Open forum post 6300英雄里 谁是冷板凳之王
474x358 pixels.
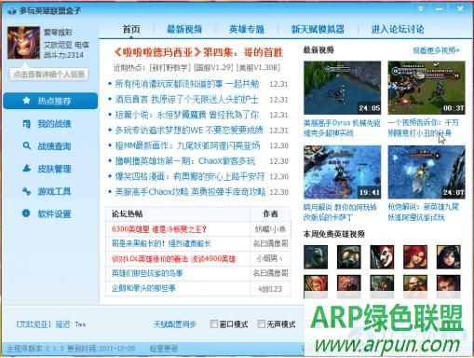pos(159,229)
